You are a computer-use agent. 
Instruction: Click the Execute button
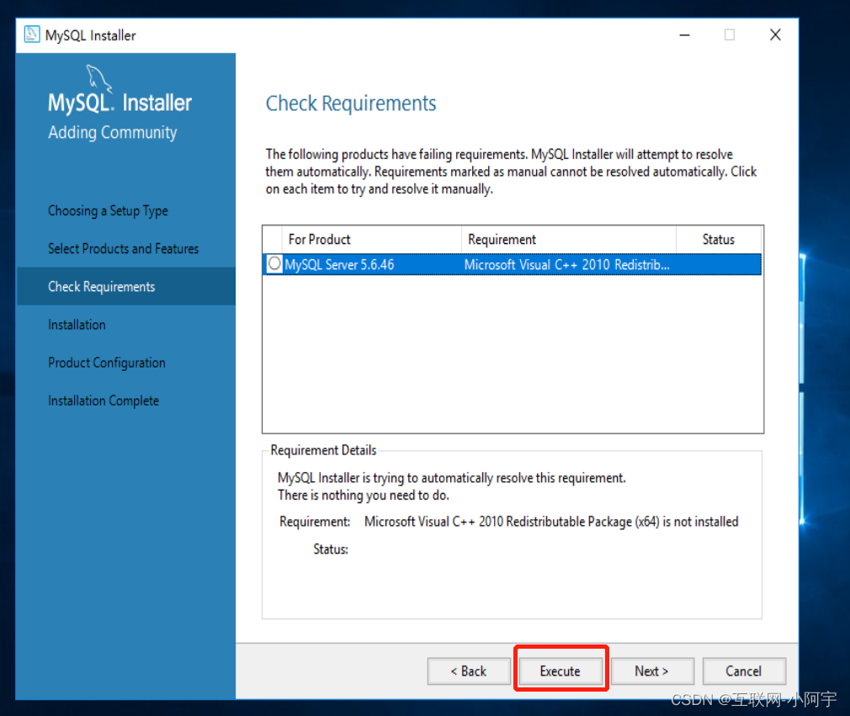point(560,671)
